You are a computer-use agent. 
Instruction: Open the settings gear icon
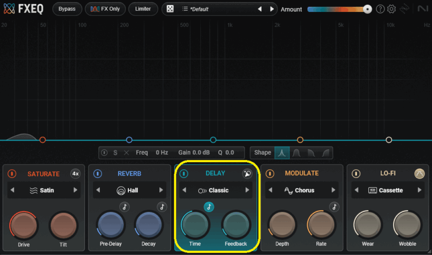[x=392, y=9]
